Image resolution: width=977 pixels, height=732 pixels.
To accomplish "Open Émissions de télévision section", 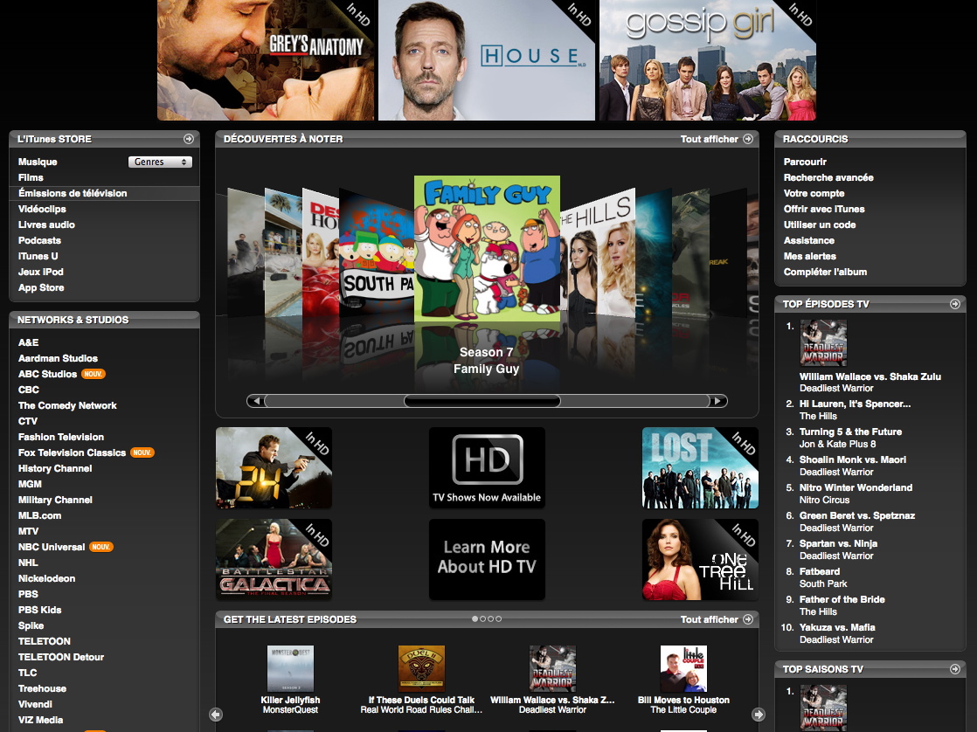I will click(x=73, y=193).
